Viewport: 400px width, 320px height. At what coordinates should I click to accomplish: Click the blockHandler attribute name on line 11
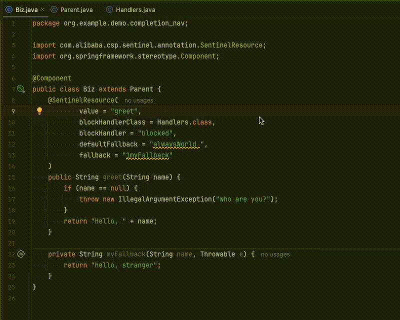pos(102,133)
